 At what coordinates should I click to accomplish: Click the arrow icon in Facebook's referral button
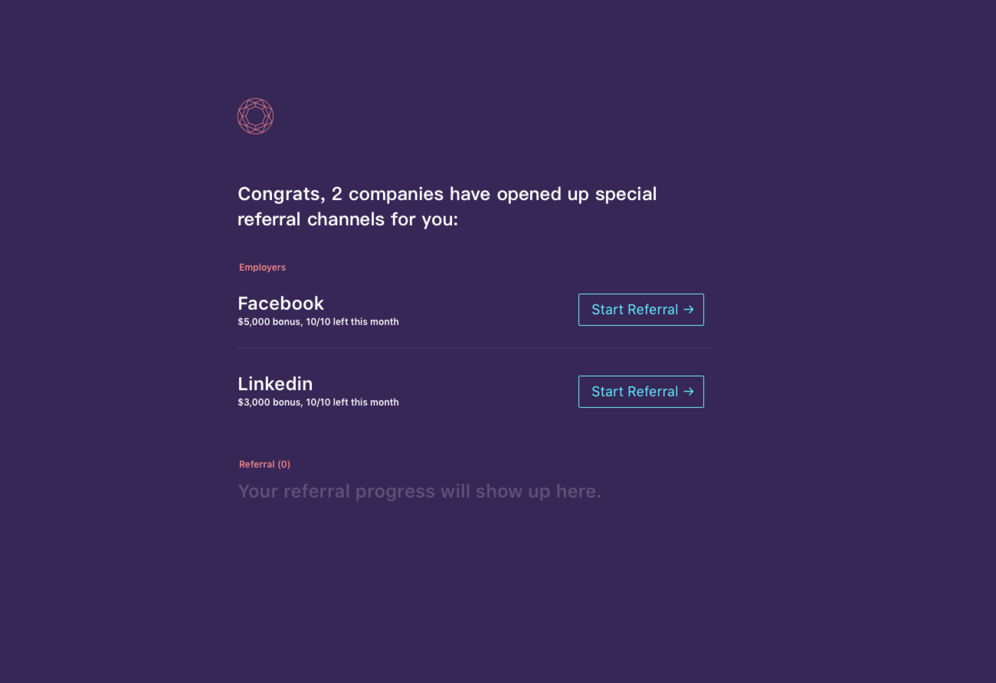pyautogui.click(x=688, y=310)
